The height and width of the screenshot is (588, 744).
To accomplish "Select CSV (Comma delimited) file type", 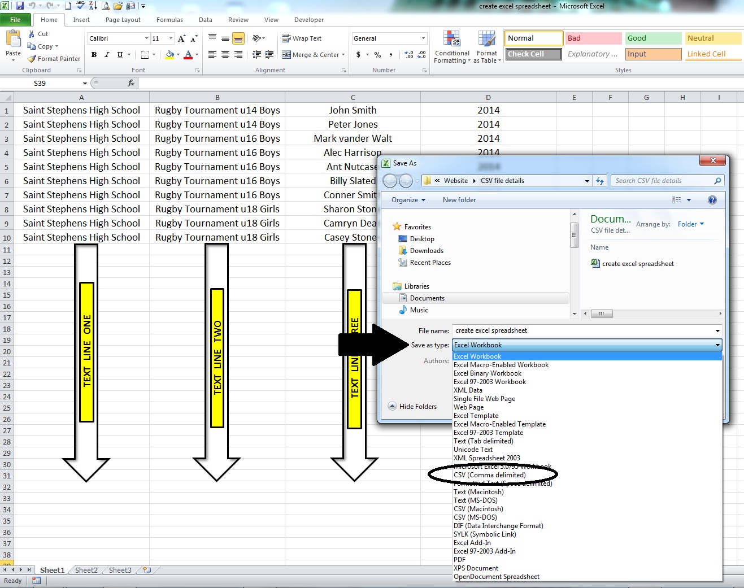I will pyautogui.click(x=489, y=475).
